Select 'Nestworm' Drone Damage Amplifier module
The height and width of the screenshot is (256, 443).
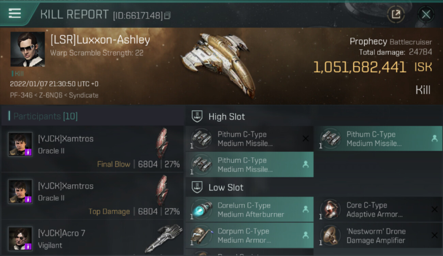378,236
